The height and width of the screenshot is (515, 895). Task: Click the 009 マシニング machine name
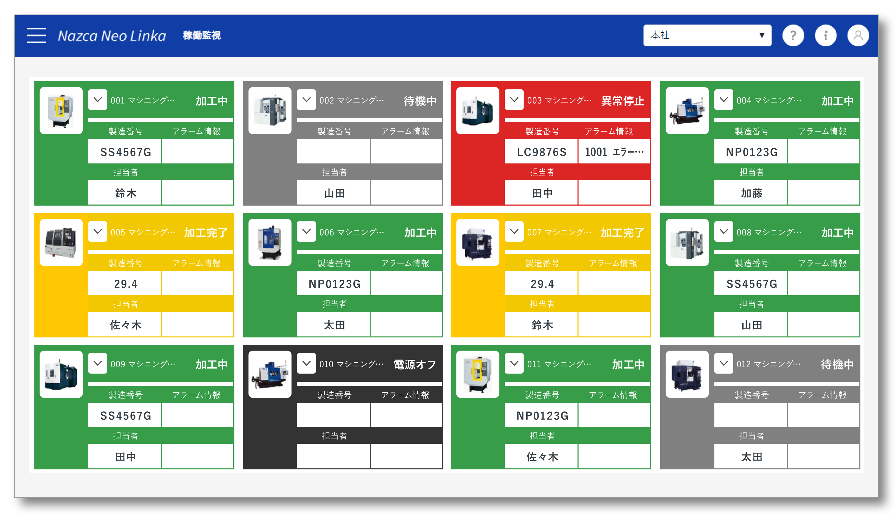[x=143, y=364]
